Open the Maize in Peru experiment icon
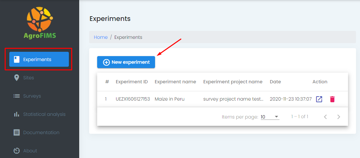The image size is (360, 158). [x=319, y=99]
